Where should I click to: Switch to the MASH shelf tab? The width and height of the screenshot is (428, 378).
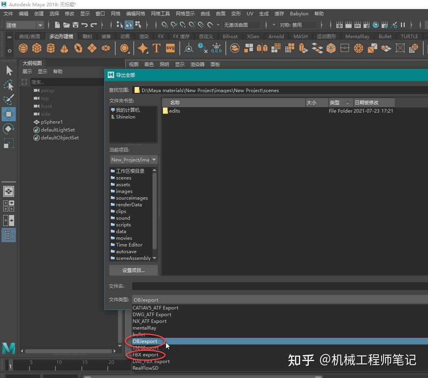tap(300, 36)
